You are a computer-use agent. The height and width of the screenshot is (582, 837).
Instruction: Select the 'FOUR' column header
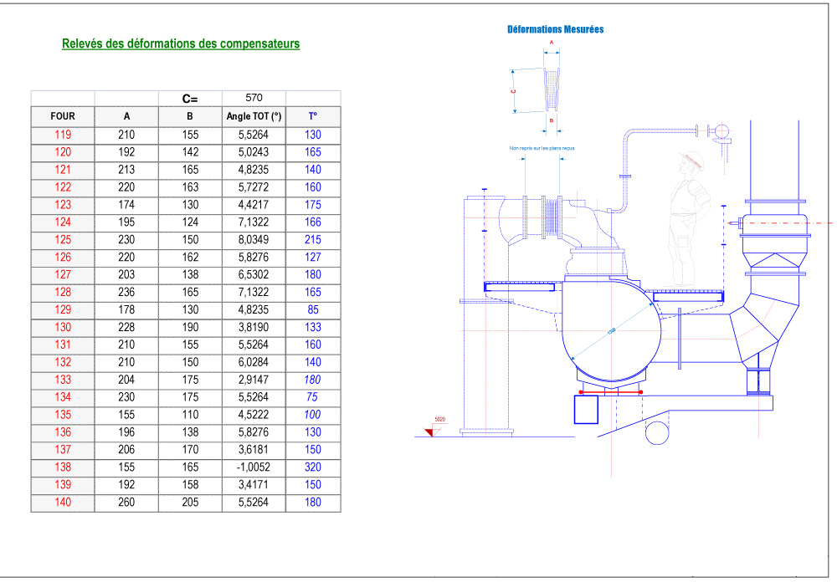[x=63, y=116]
